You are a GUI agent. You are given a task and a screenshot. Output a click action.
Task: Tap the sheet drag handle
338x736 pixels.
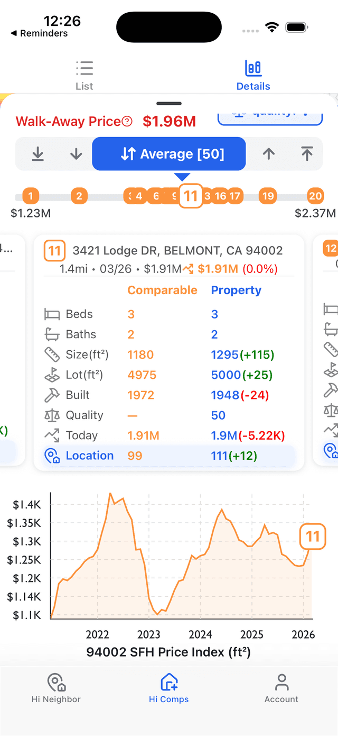tap(169, 104)
